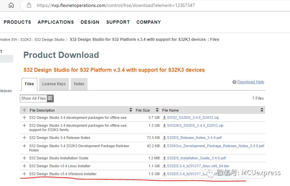Download S32DS_Release_Notes_3.4.0.pdf
This screenshot has height=186, width=290.
194,138
